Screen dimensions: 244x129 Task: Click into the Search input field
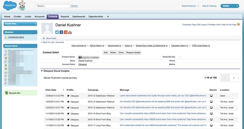point(53,6)
